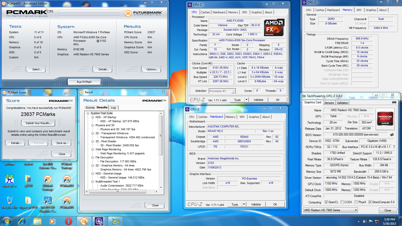Viewport: 402px width, 226px height.
Task: Select "Transparent Windows: 4384.482 windows/s" result row
Action: point(127,137)
